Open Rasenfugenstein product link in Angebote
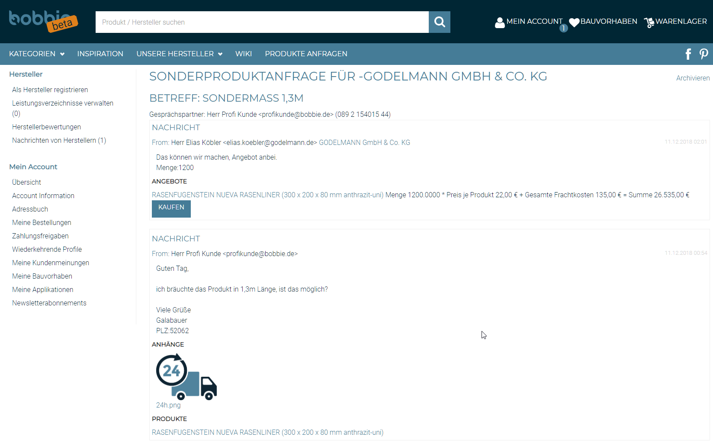The height and width of the screenshot is (443, 713). point(267,195)
